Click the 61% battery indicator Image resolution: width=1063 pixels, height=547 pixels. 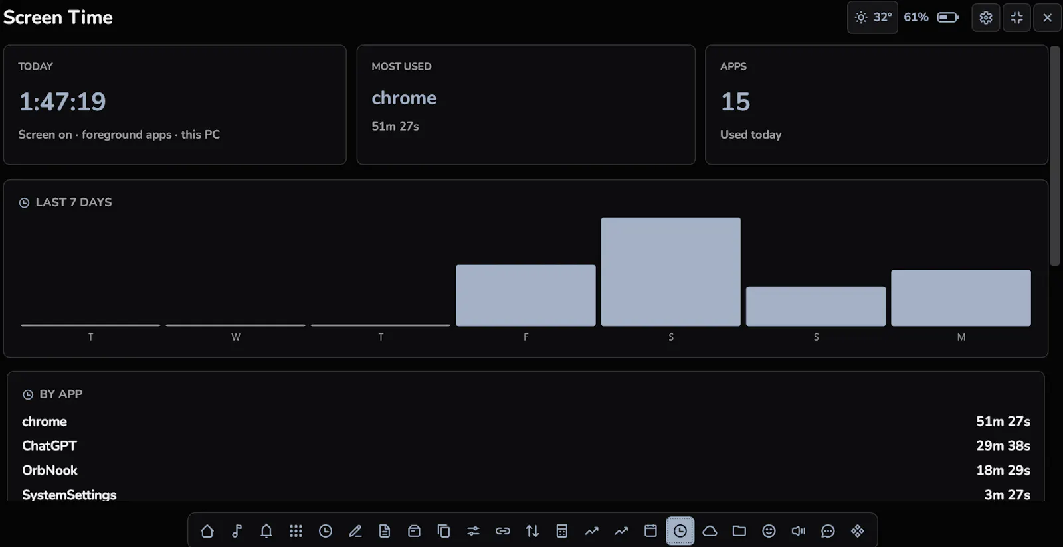point(931,17)
